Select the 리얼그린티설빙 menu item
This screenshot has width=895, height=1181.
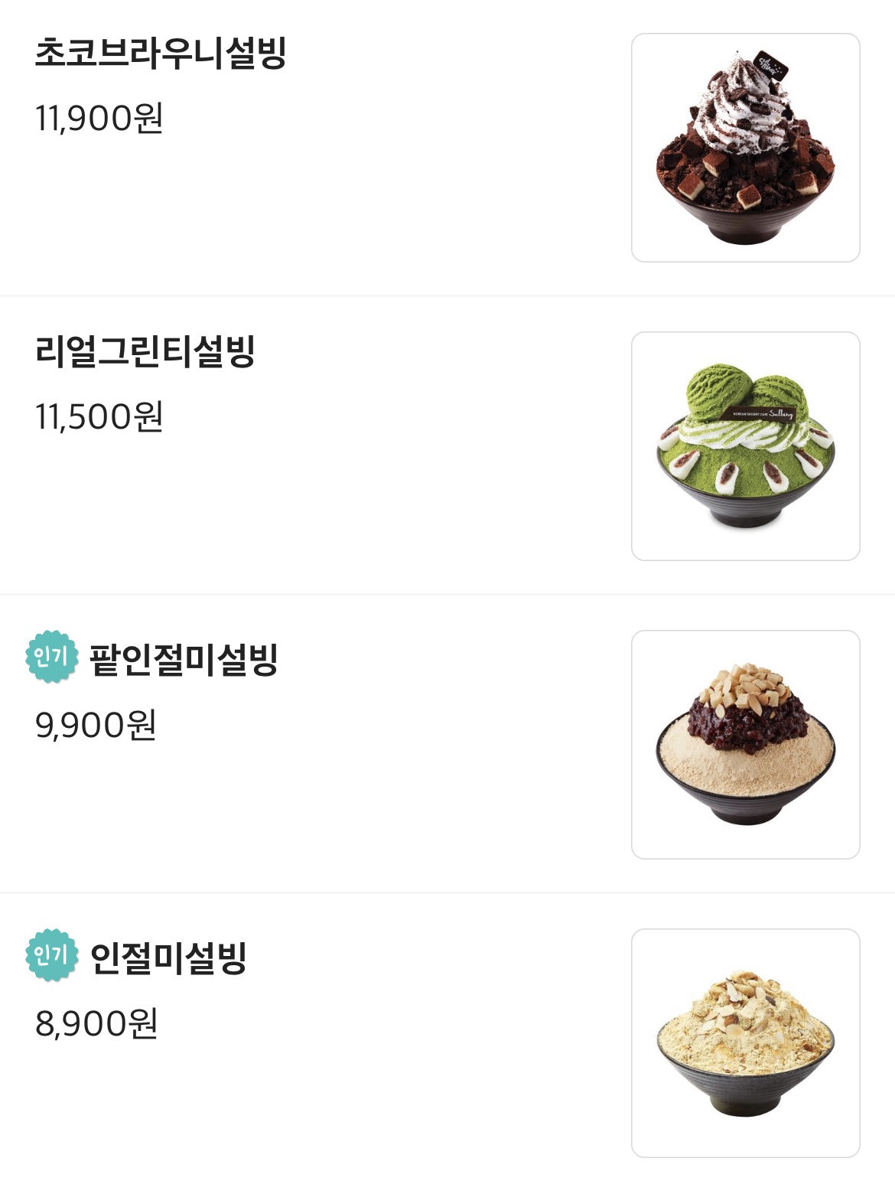[145, 352]
